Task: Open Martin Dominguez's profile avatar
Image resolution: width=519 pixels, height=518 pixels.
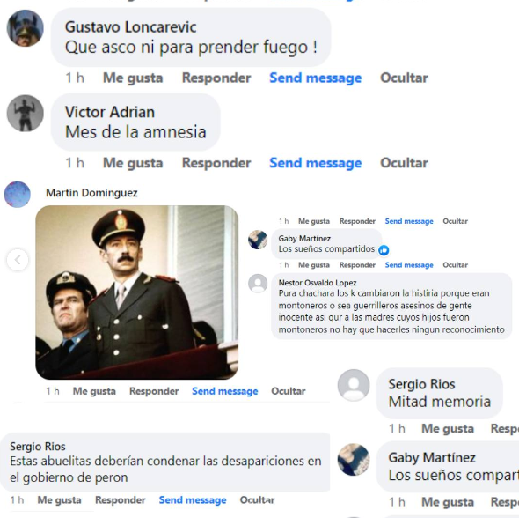Action: [18, 195]
